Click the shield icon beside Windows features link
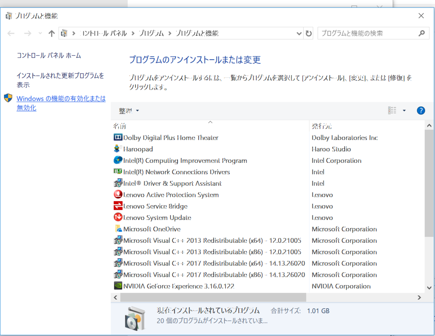The image size is (435, 336). (x=8, y=98)
